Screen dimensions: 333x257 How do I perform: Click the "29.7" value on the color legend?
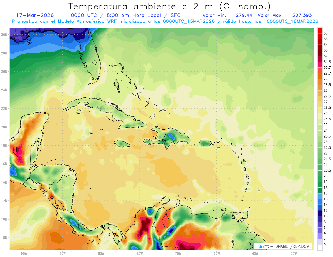click(327, 73)
